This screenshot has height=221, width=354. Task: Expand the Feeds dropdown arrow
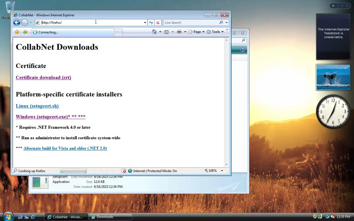[173, 32]
